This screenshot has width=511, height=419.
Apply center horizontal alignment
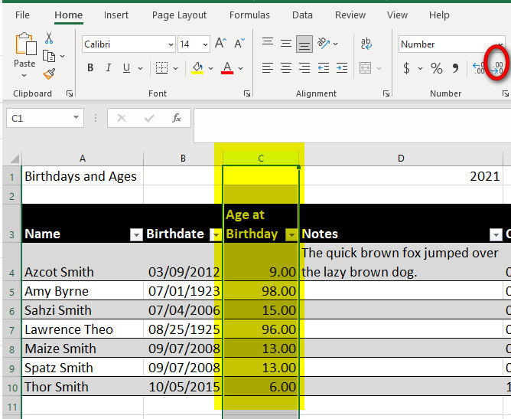[x=285, y=68]
